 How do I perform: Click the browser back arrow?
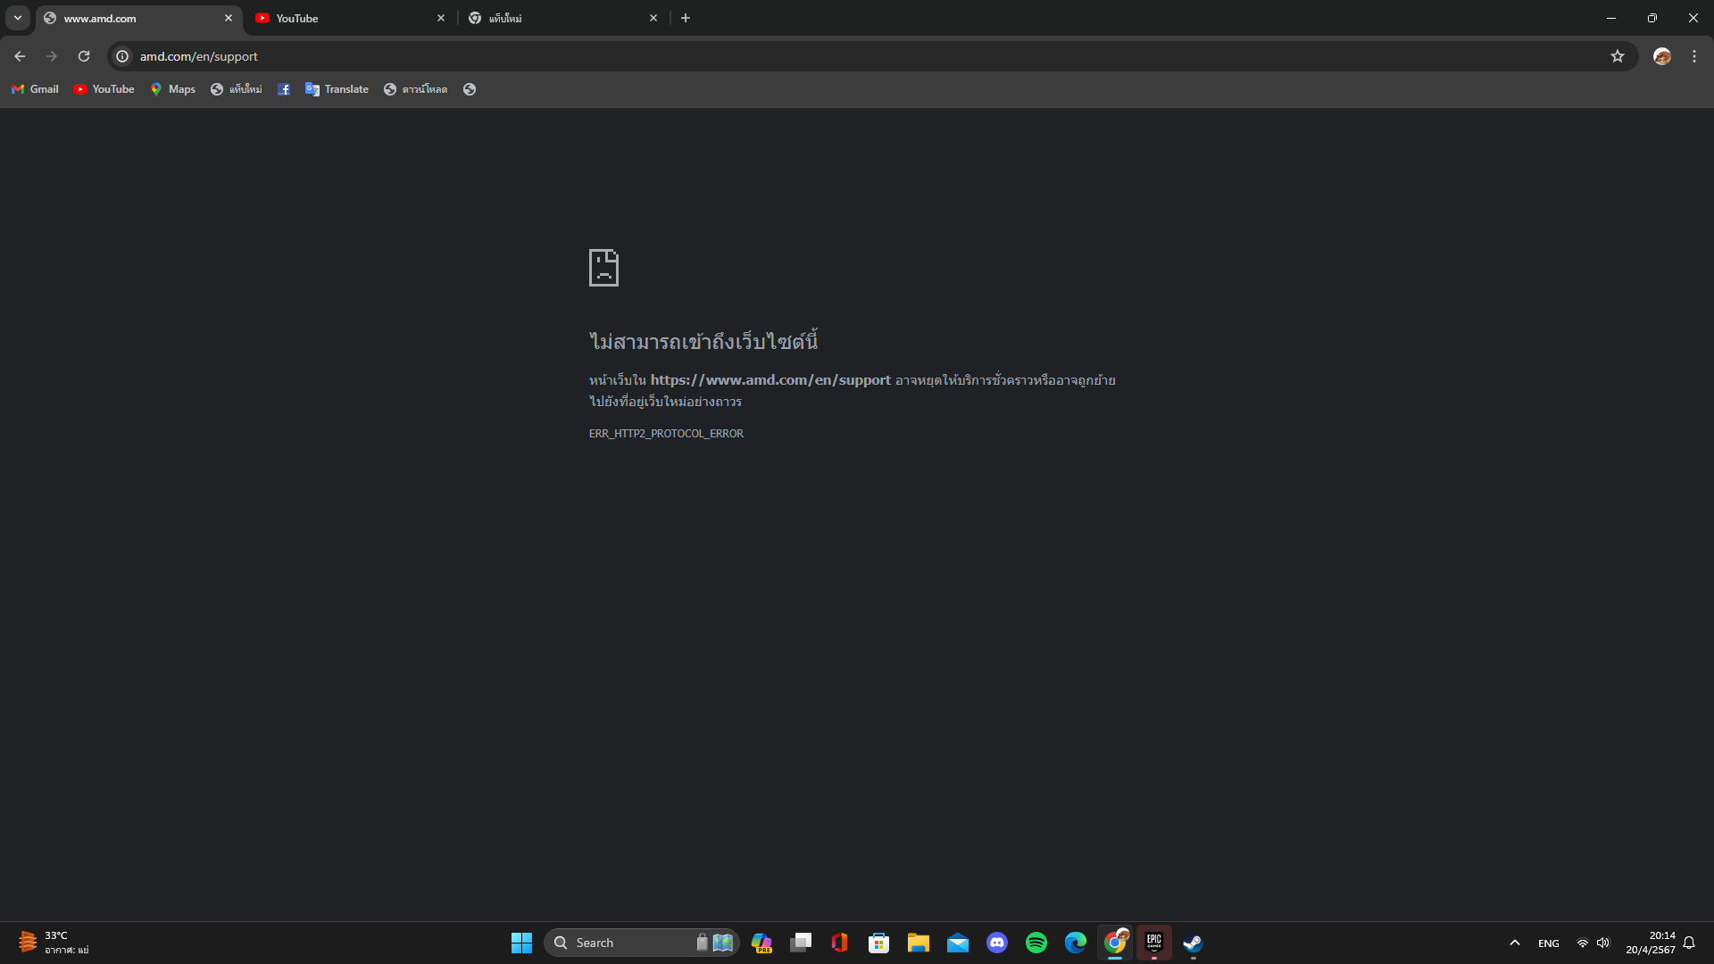click(x=20, y=56)
